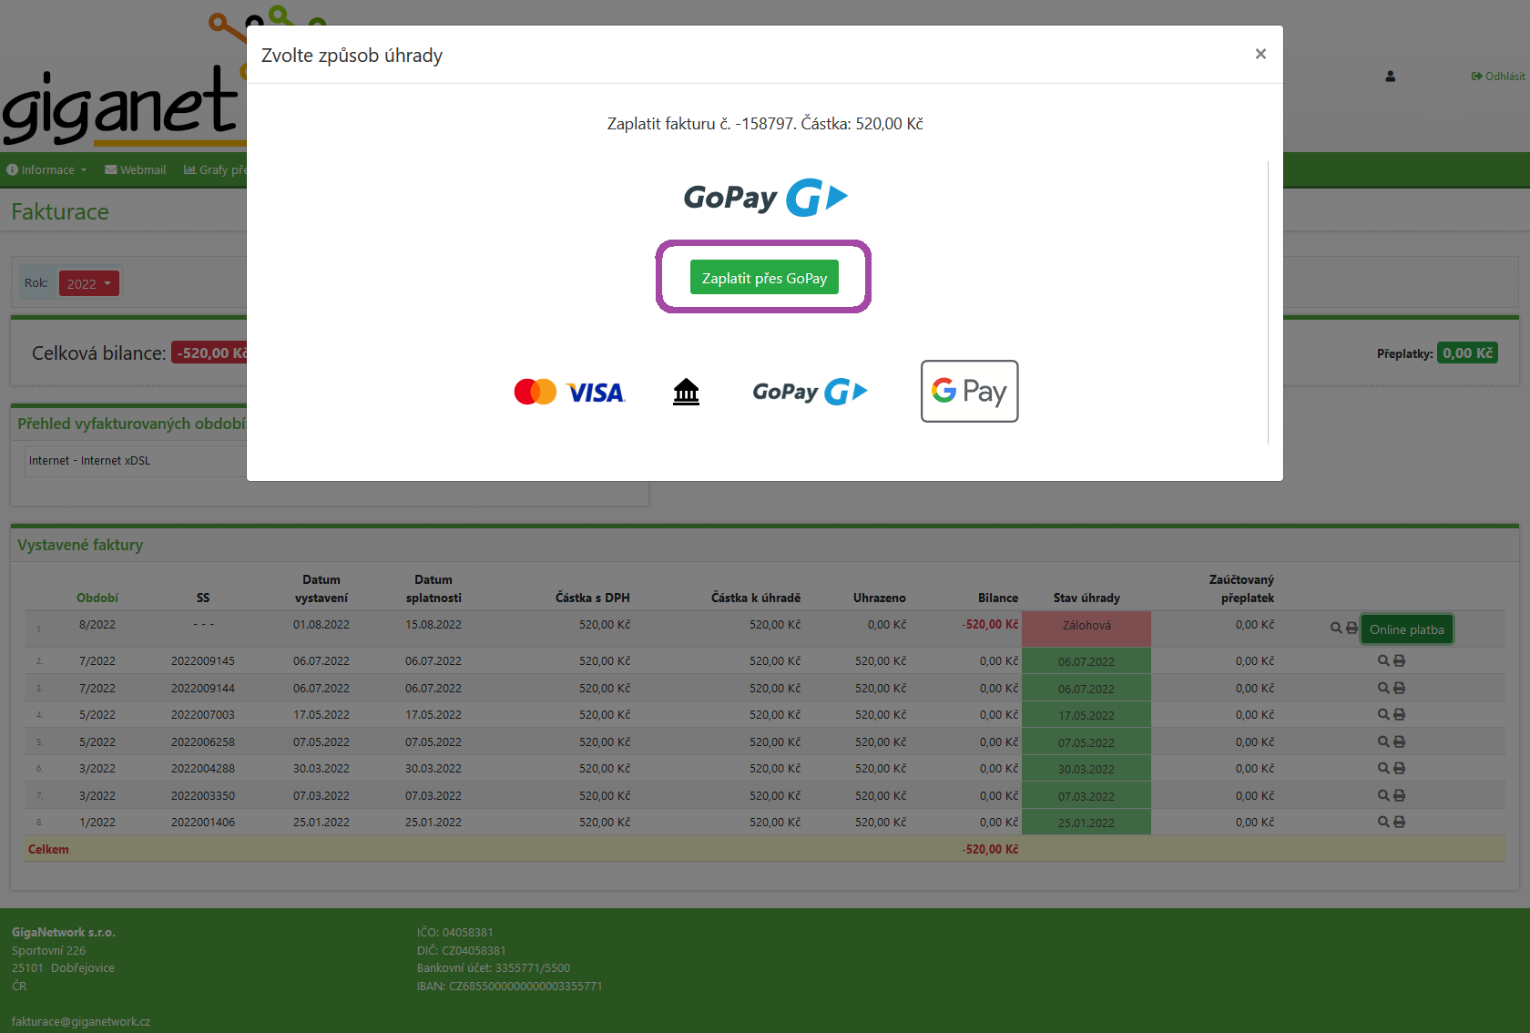Click the Přehled vyfakturovaných období heading
Image resolution: width=1530 pixels, height=1033 pixels.
tap(131, 424)
